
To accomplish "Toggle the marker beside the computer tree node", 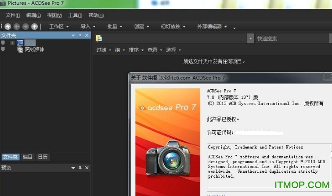I will point(3,43).
